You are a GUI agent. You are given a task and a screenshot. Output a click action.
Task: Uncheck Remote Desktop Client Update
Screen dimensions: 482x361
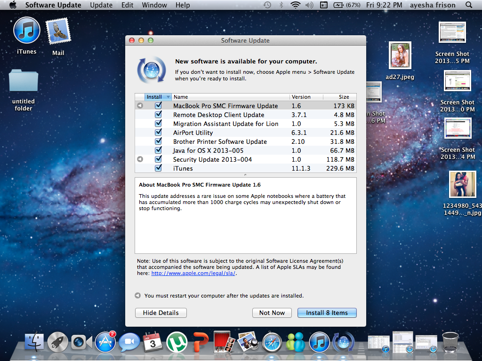[158, 115]
